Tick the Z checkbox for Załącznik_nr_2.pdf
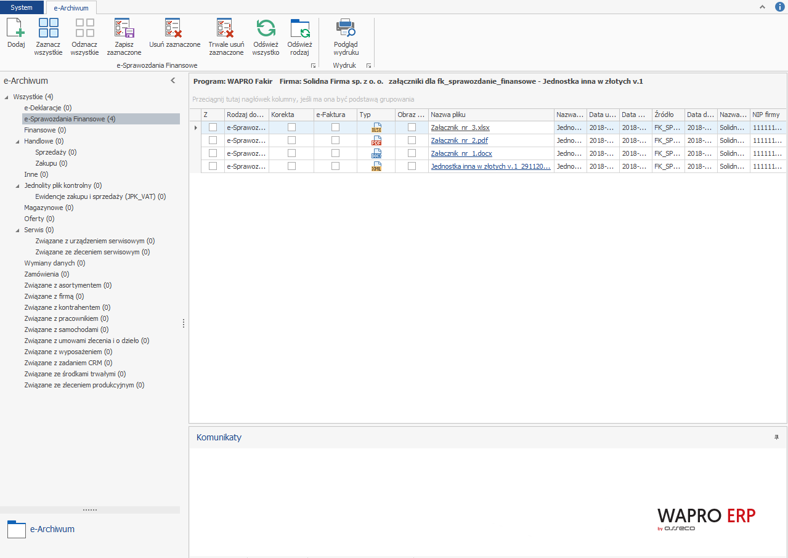 pyautogui.click(x=213, y=140)
